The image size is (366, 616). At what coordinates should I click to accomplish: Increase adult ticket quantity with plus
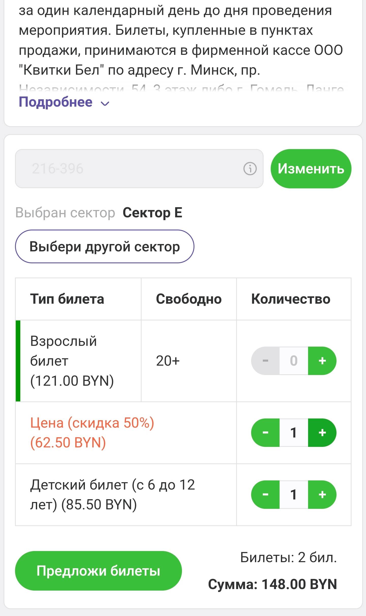(322, 361)
